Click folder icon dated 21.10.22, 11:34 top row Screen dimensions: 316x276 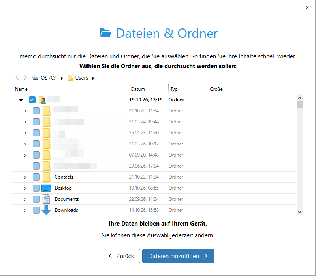(x=46, y=111)
